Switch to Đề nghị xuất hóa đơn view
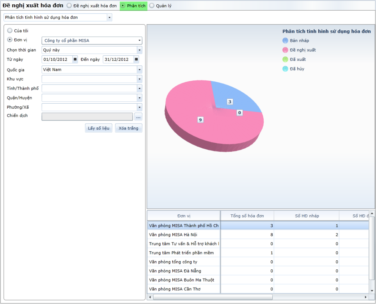Screen dimensions: 376x304 69,6
